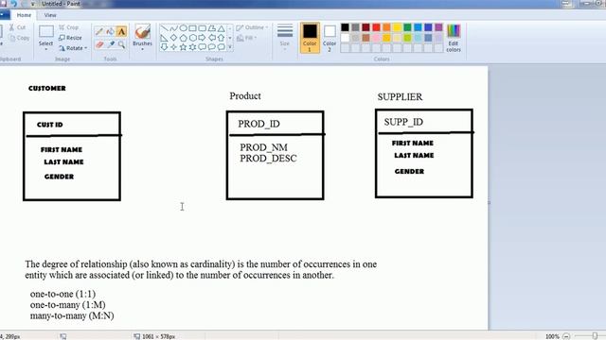Open the Edit colors dialog
Viewport: 606px width, 340px height.
(454, 38)
